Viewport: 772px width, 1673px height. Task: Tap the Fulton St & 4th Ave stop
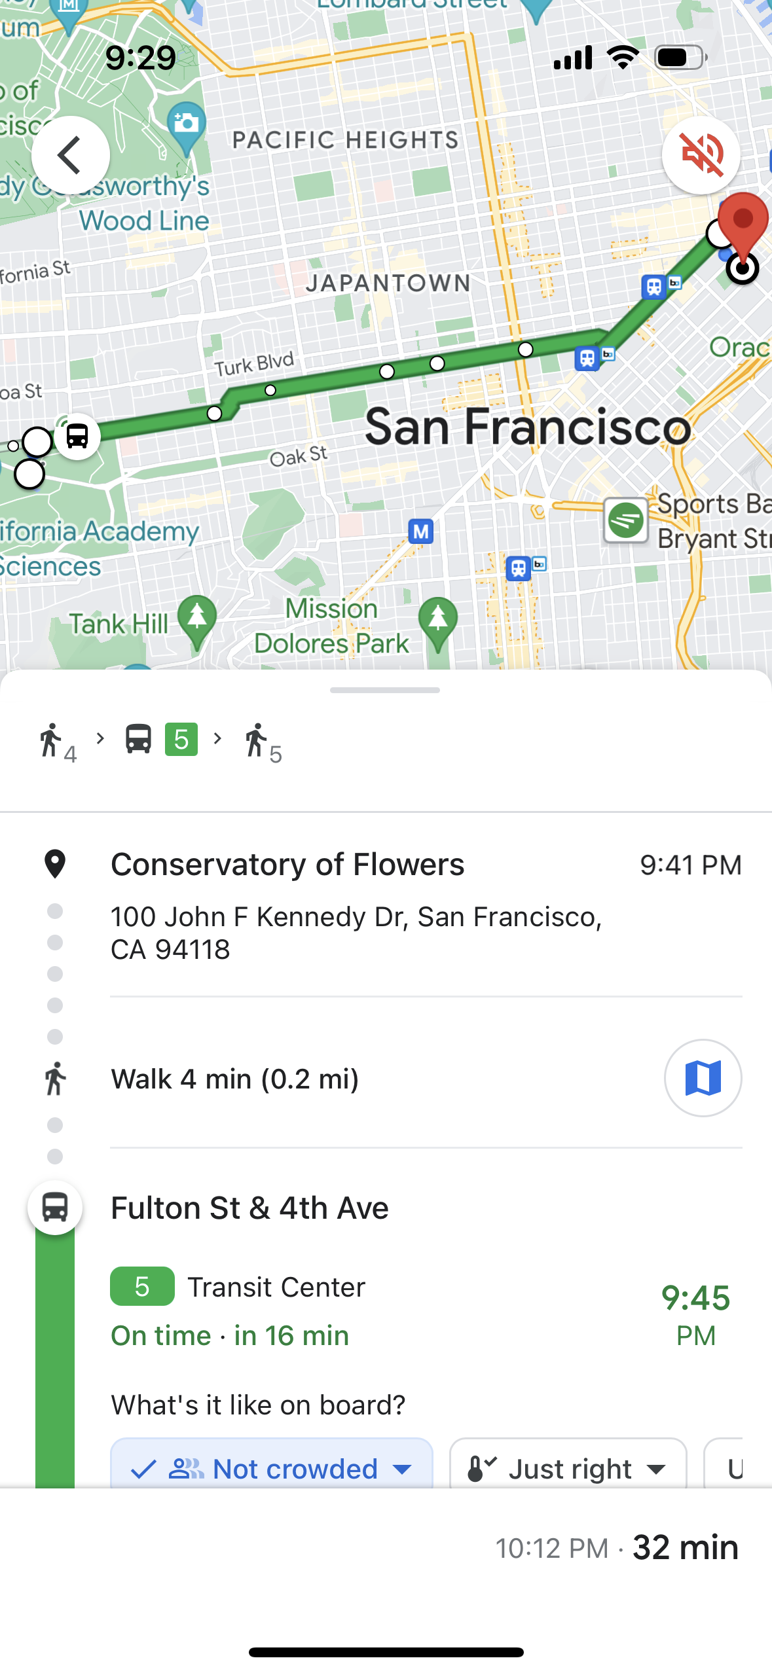[249, 1208]
